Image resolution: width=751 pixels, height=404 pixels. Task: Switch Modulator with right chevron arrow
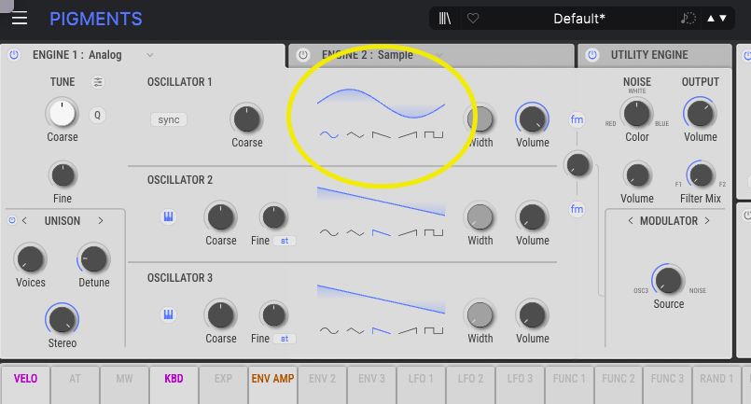point(707,221)
